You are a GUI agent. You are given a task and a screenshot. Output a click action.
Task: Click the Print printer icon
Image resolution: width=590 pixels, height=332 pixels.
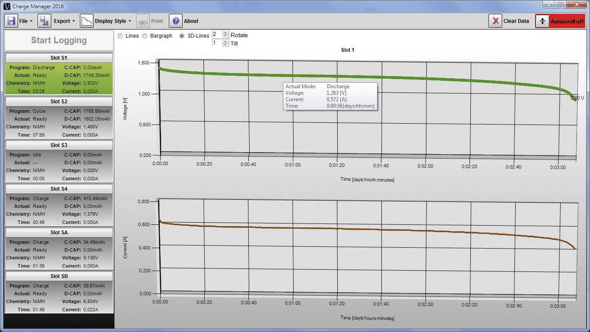tap(143, 20)
